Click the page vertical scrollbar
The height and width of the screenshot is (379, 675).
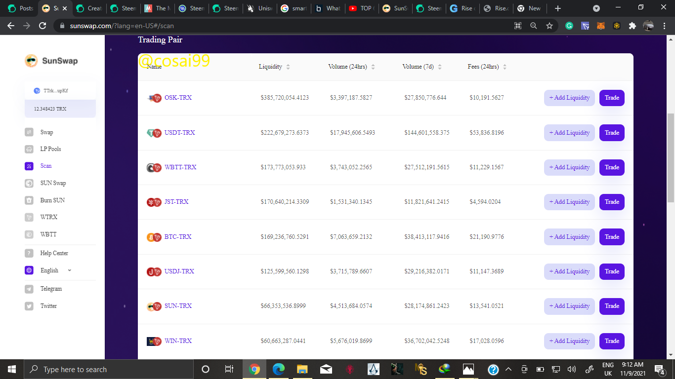pyautogui.click(x=671, y=158)
